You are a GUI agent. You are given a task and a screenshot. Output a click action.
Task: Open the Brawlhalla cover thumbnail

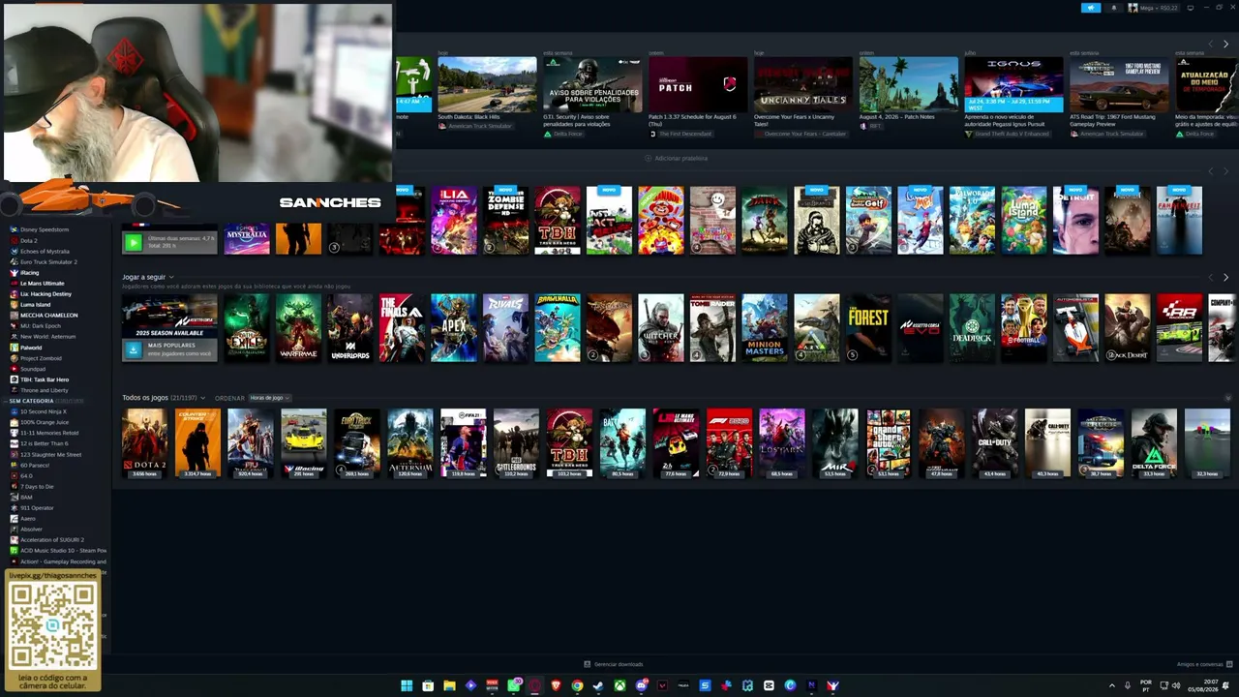point(558,328)
